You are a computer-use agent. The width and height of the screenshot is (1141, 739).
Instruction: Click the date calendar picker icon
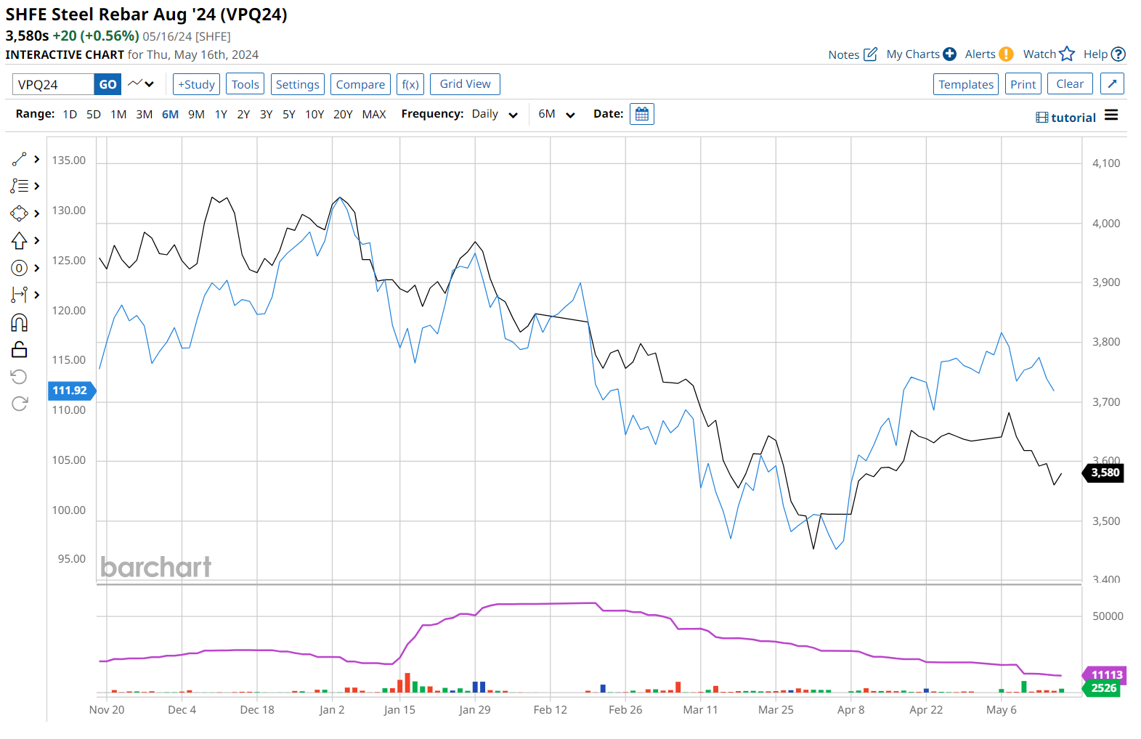(x=641, y=114)
